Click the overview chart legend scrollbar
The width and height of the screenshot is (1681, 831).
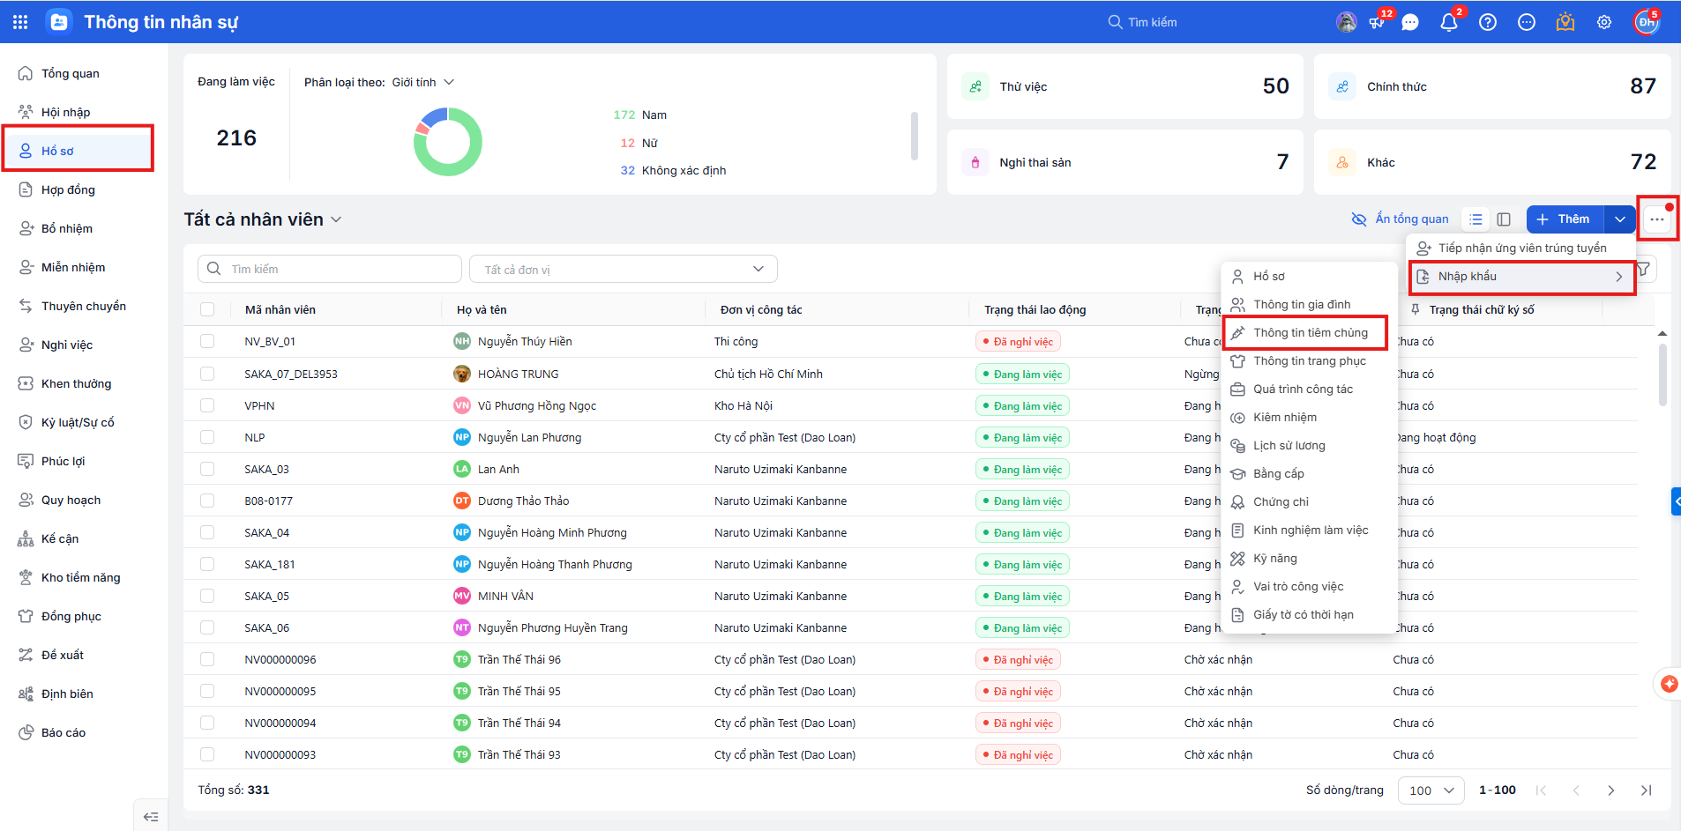915,136
